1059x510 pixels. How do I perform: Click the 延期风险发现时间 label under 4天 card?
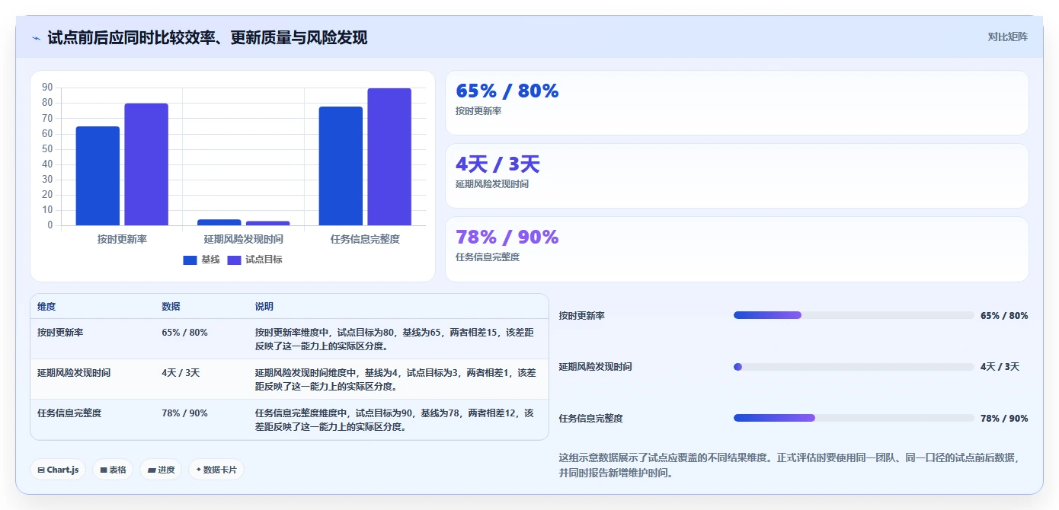pyautogui.click(x=492, y=184)
